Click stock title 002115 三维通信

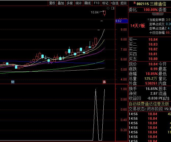151,4
